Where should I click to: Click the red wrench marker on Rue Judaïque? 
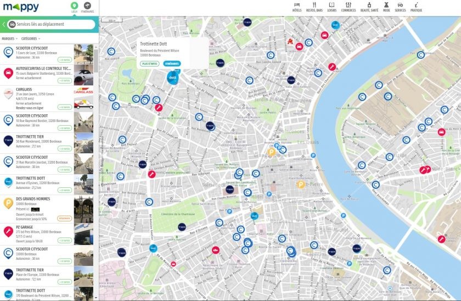[151, 174]
